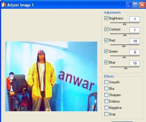Click the Brightness slider handle
Screen dimensions: 146x122
click(x=125, y=24)
